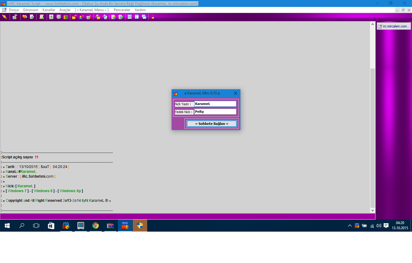
Task: Tile windows vertically using toolbar icon
Action: pyautogui.click(x=137, y=17)
